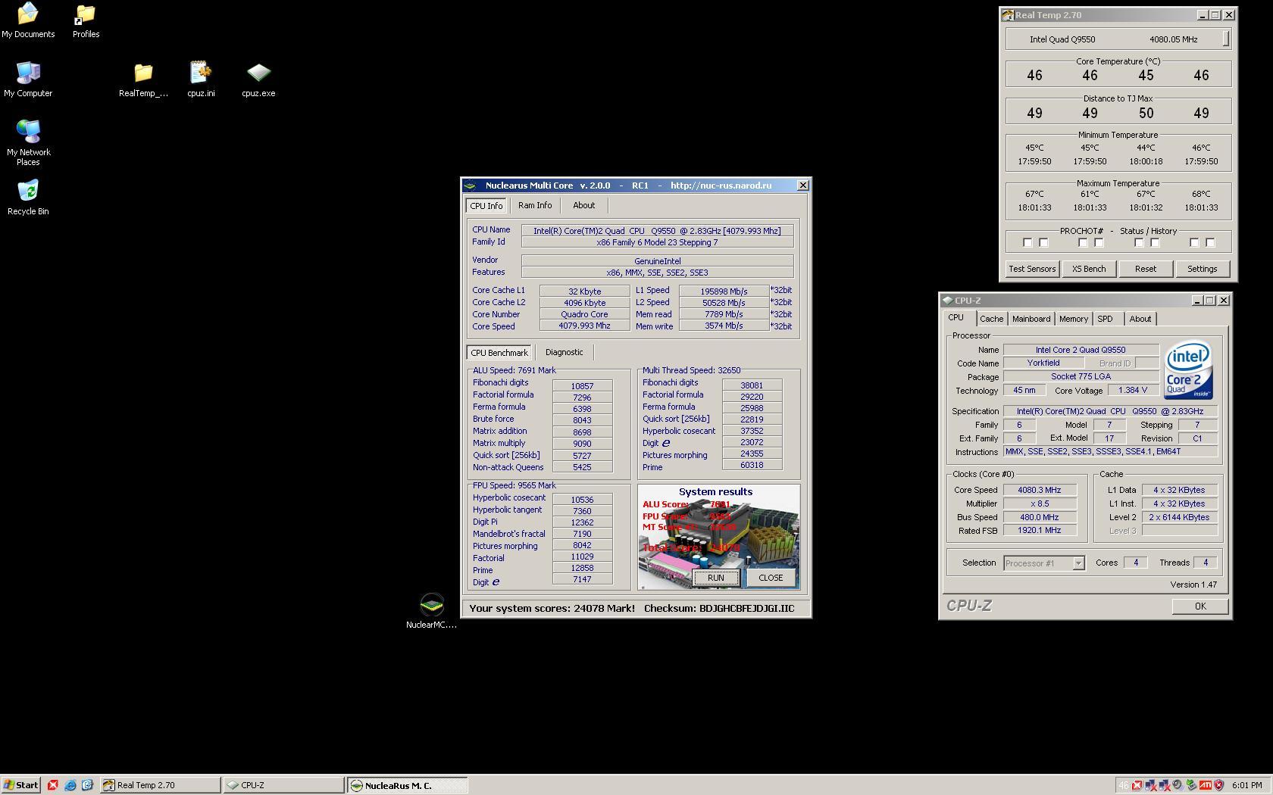Open the Memory tab in CPU-Z
This screenshot has height=795, width=1273.
(x=1074, y=319)
